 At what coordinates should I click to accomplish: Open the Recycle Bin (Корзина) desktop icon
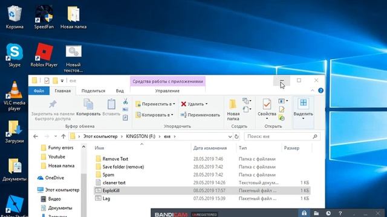coord(15,17)
